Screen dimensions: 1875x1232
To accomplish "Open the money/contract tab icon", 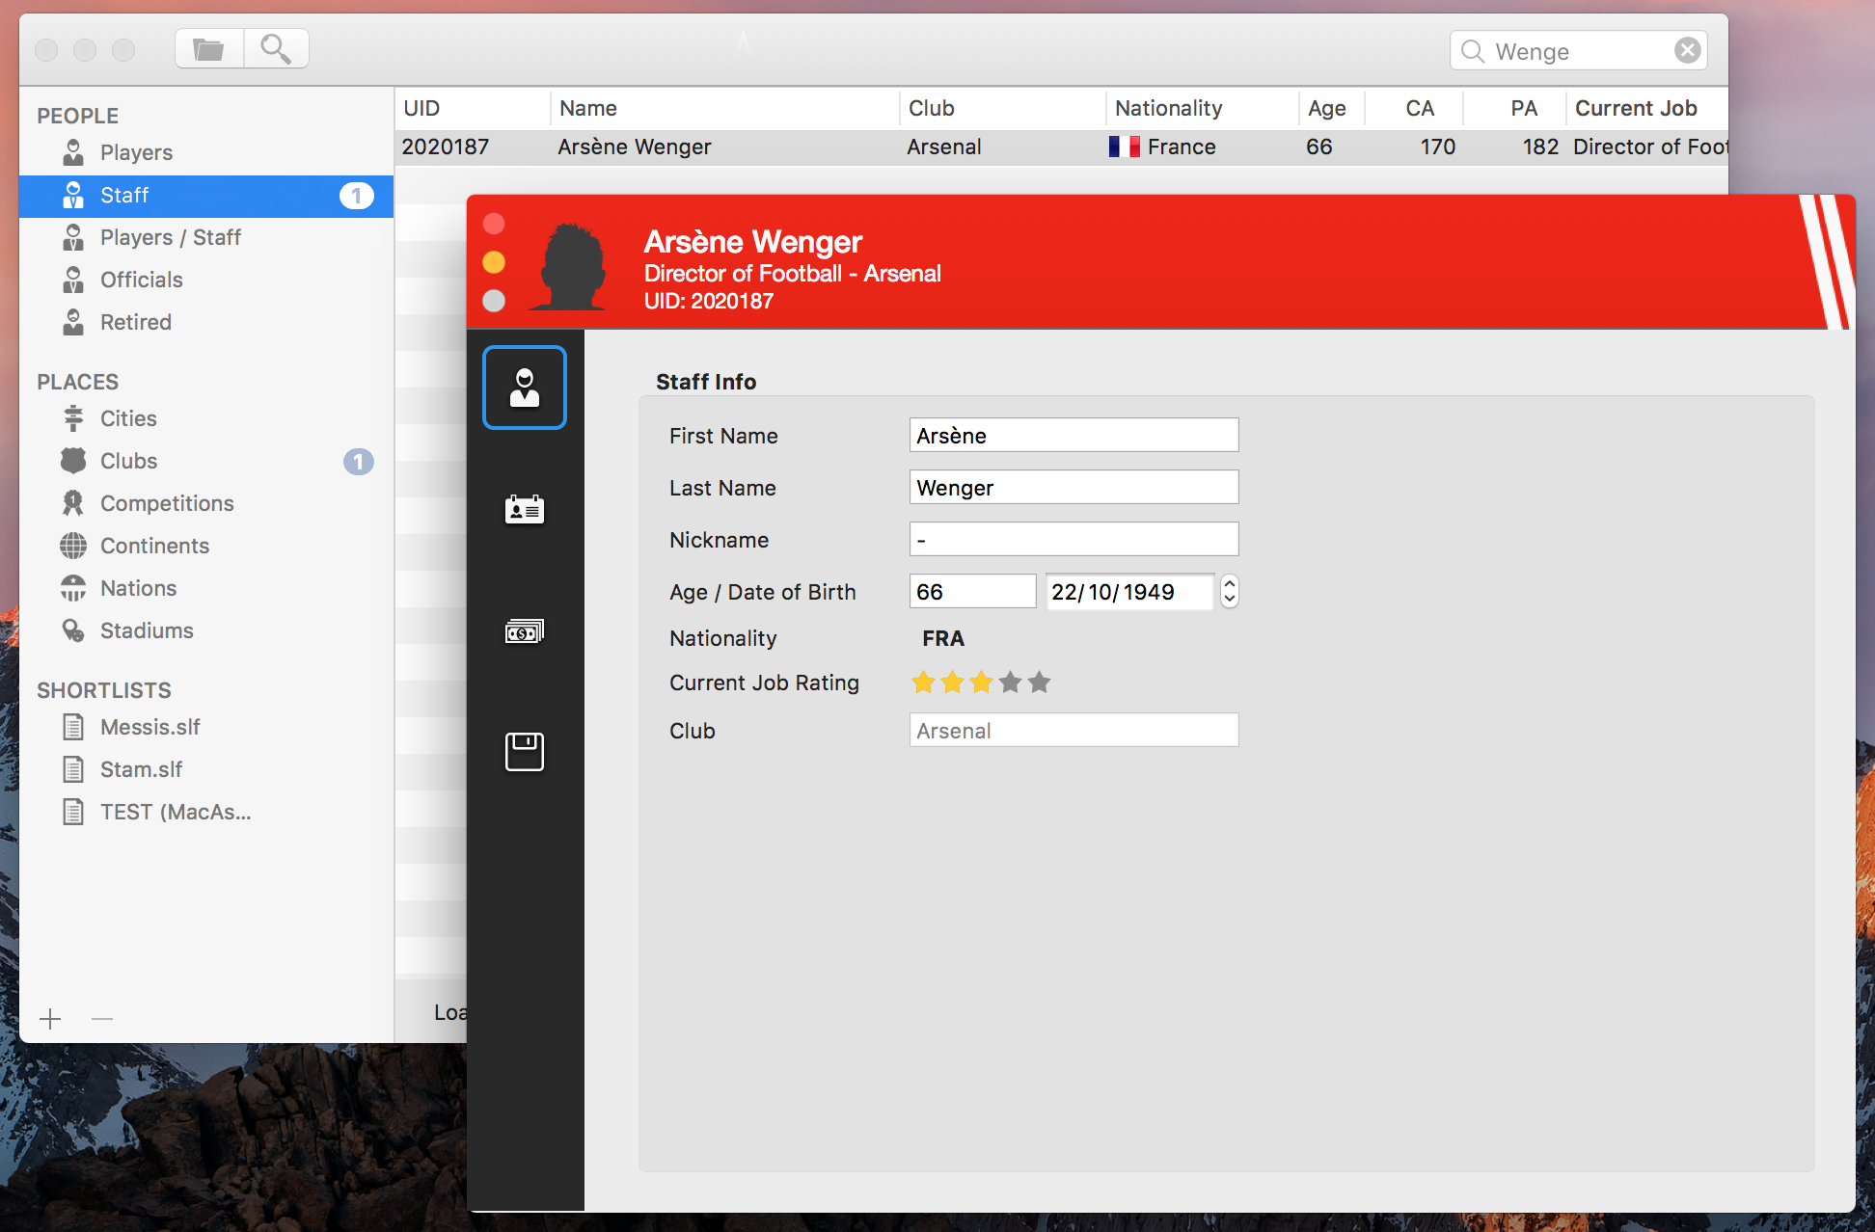I will 525,631.
